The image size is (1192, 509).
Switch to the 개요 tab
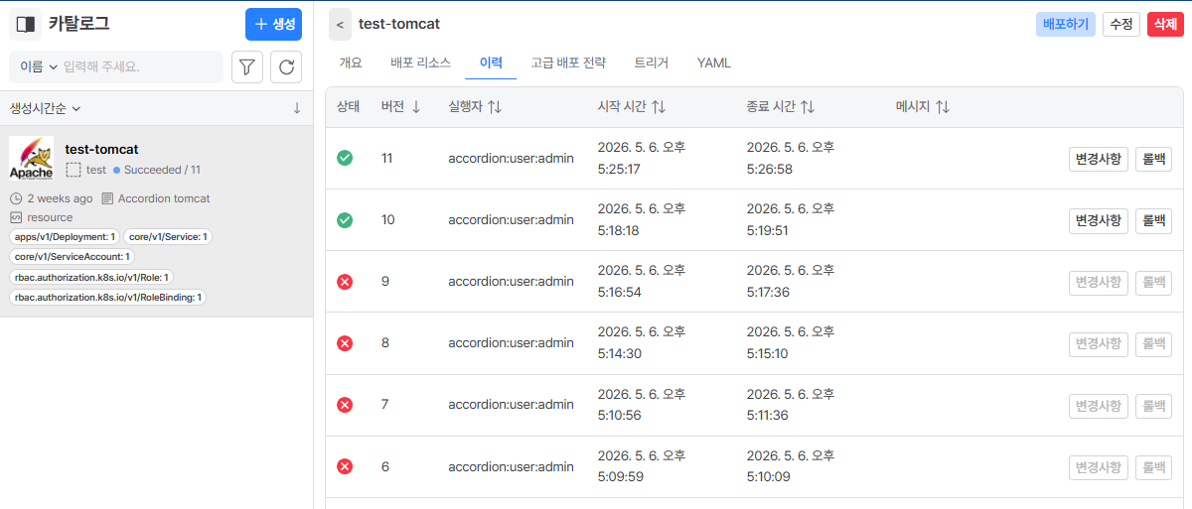(x=351, y=63)
